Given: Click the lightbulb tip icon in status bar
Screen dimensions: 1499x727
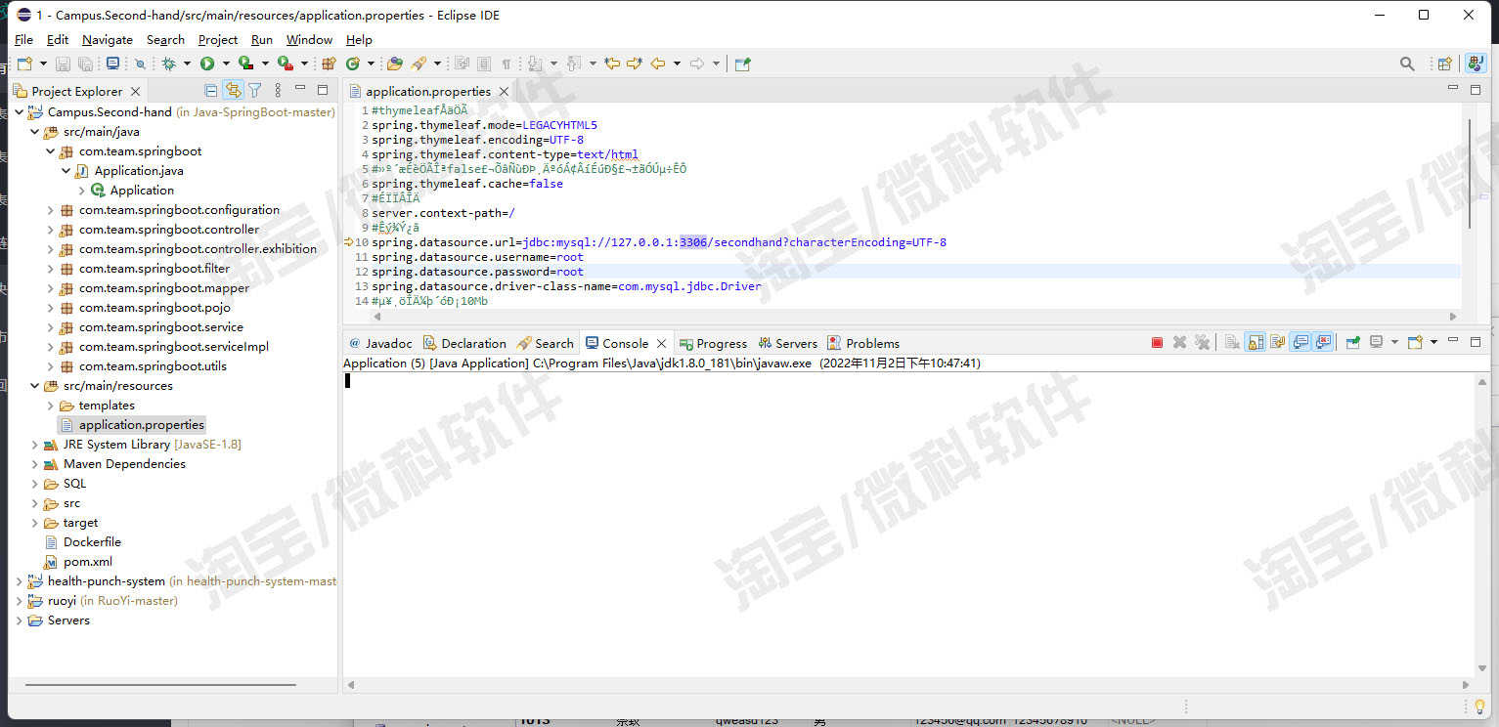Looking at the screenshot, I should point(1479,706).
